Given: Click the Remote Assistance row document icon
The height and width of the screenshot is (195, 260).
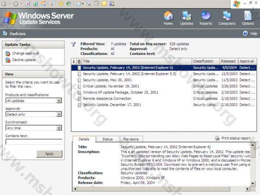Looking at the screenshot, I should tap(79, 98).
